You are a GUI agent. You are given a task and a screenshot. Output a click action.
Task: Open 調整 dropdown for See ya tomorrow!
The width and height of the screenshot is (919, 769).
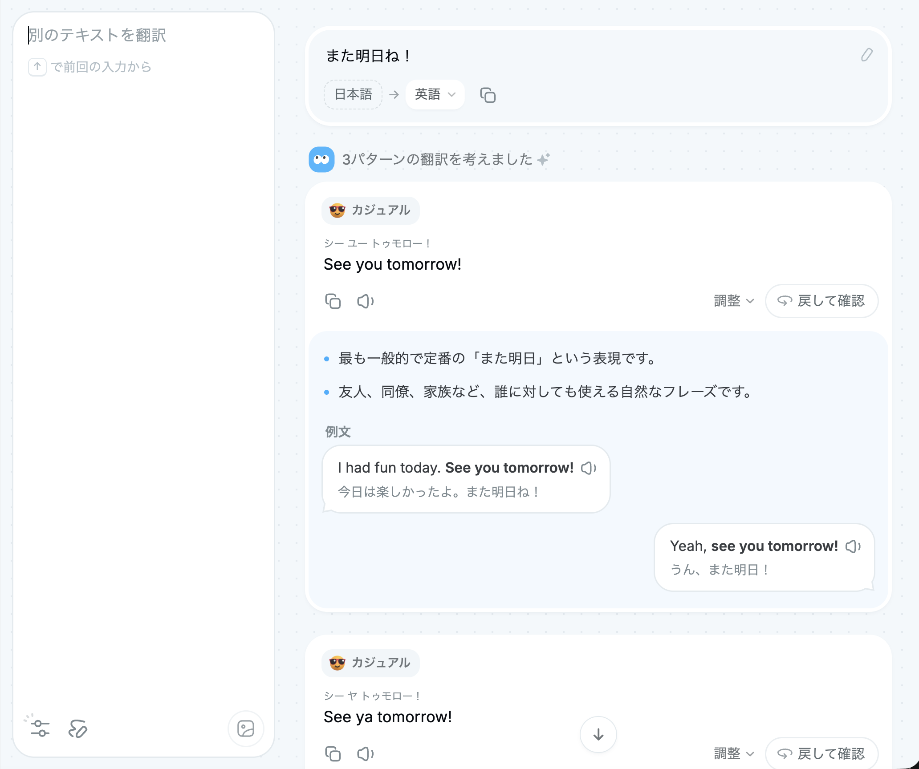coord(734,754)
